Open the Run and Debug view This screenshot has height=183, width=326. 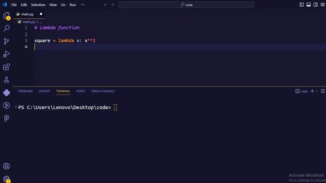click(7, 54)
